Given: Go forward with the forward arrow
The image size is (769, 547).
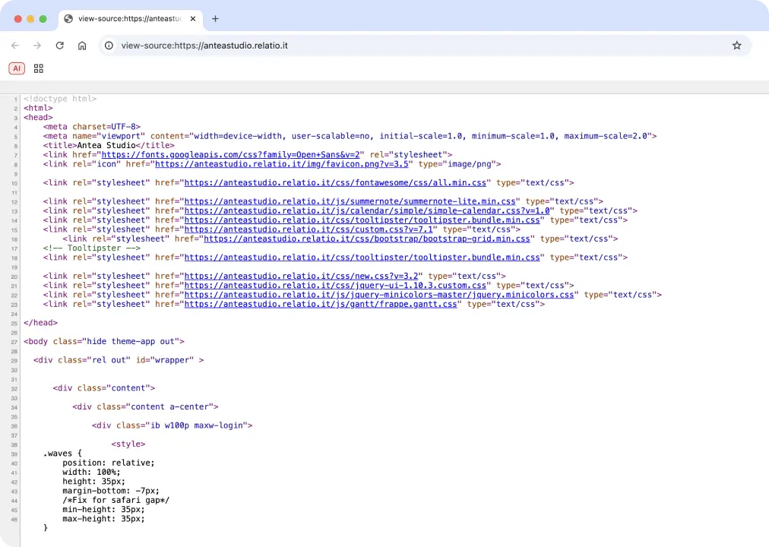Looking at the screenshot, I should (37, 46).
